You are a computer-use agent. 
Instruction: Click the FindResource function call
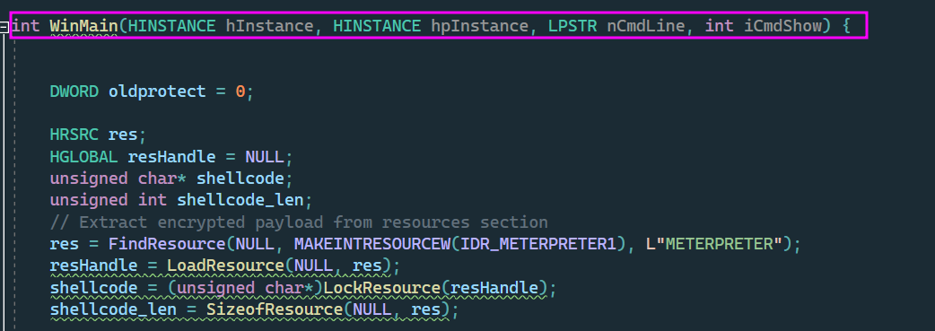click(168, 244)
